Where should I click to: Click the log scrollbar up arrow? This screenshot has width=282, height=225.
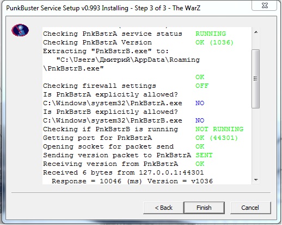coord(256,33)
